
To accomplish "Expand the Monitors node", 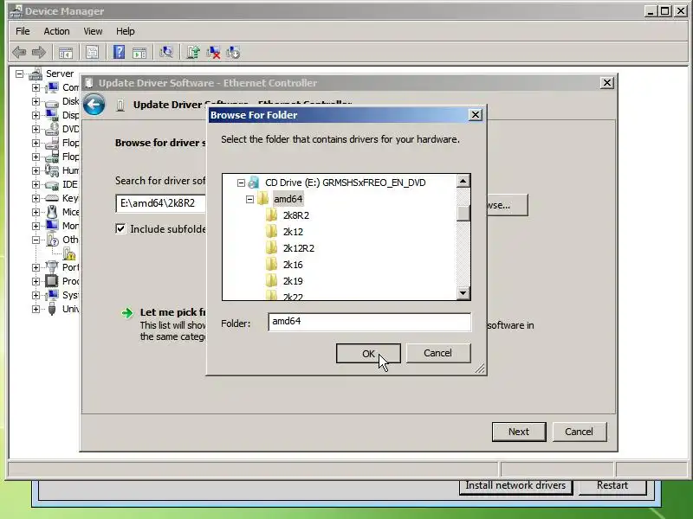I will pos(36,226).
